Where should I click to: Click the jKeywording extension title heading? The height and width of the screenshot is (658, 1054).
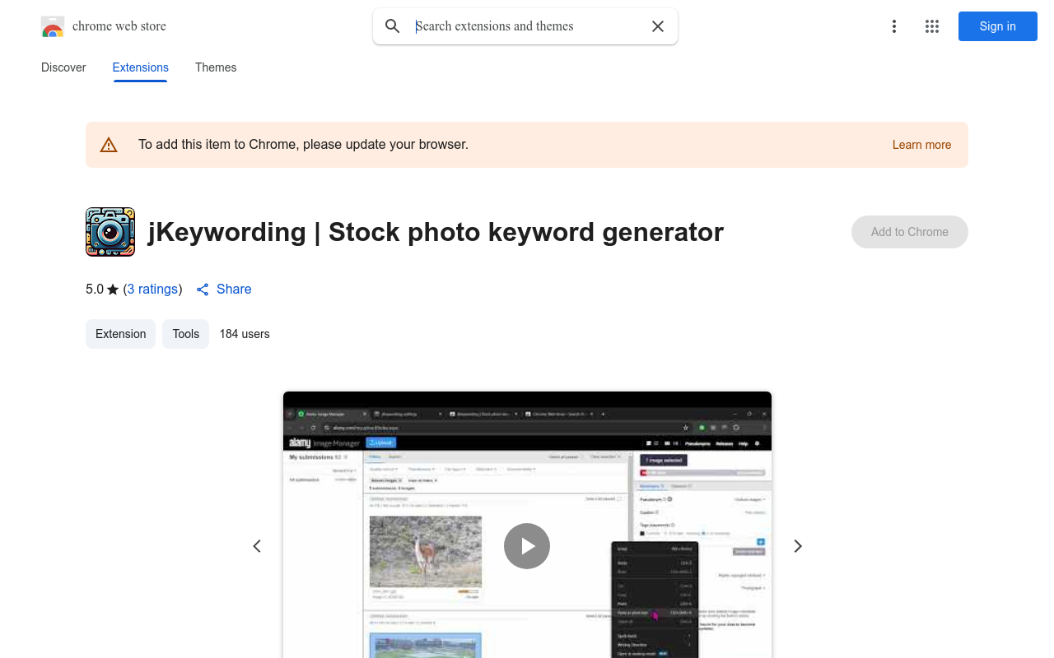[x=436, y=232]
